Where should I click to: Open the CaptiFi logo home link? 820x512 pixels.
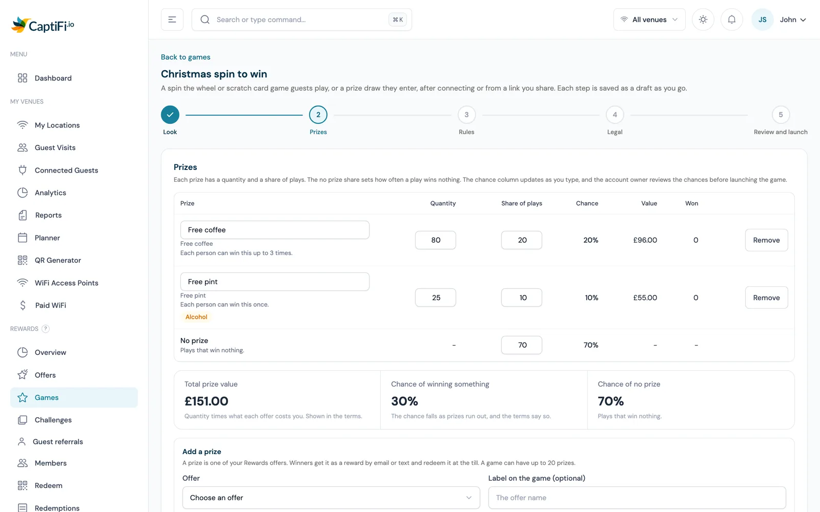(x=43, y=25)
